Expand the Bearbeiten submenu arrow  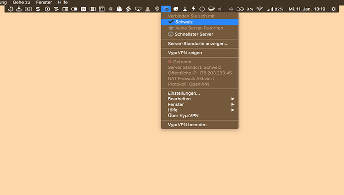point(233,99)
